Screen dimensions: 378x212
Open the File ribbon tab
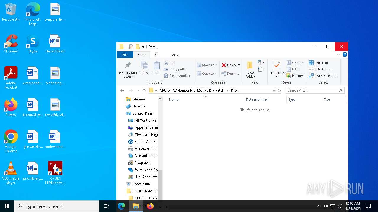[125, 55]
